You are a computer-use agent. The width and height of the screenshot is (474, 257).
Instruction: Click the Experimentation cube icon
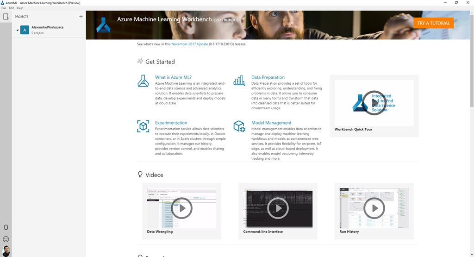[143, 126]
